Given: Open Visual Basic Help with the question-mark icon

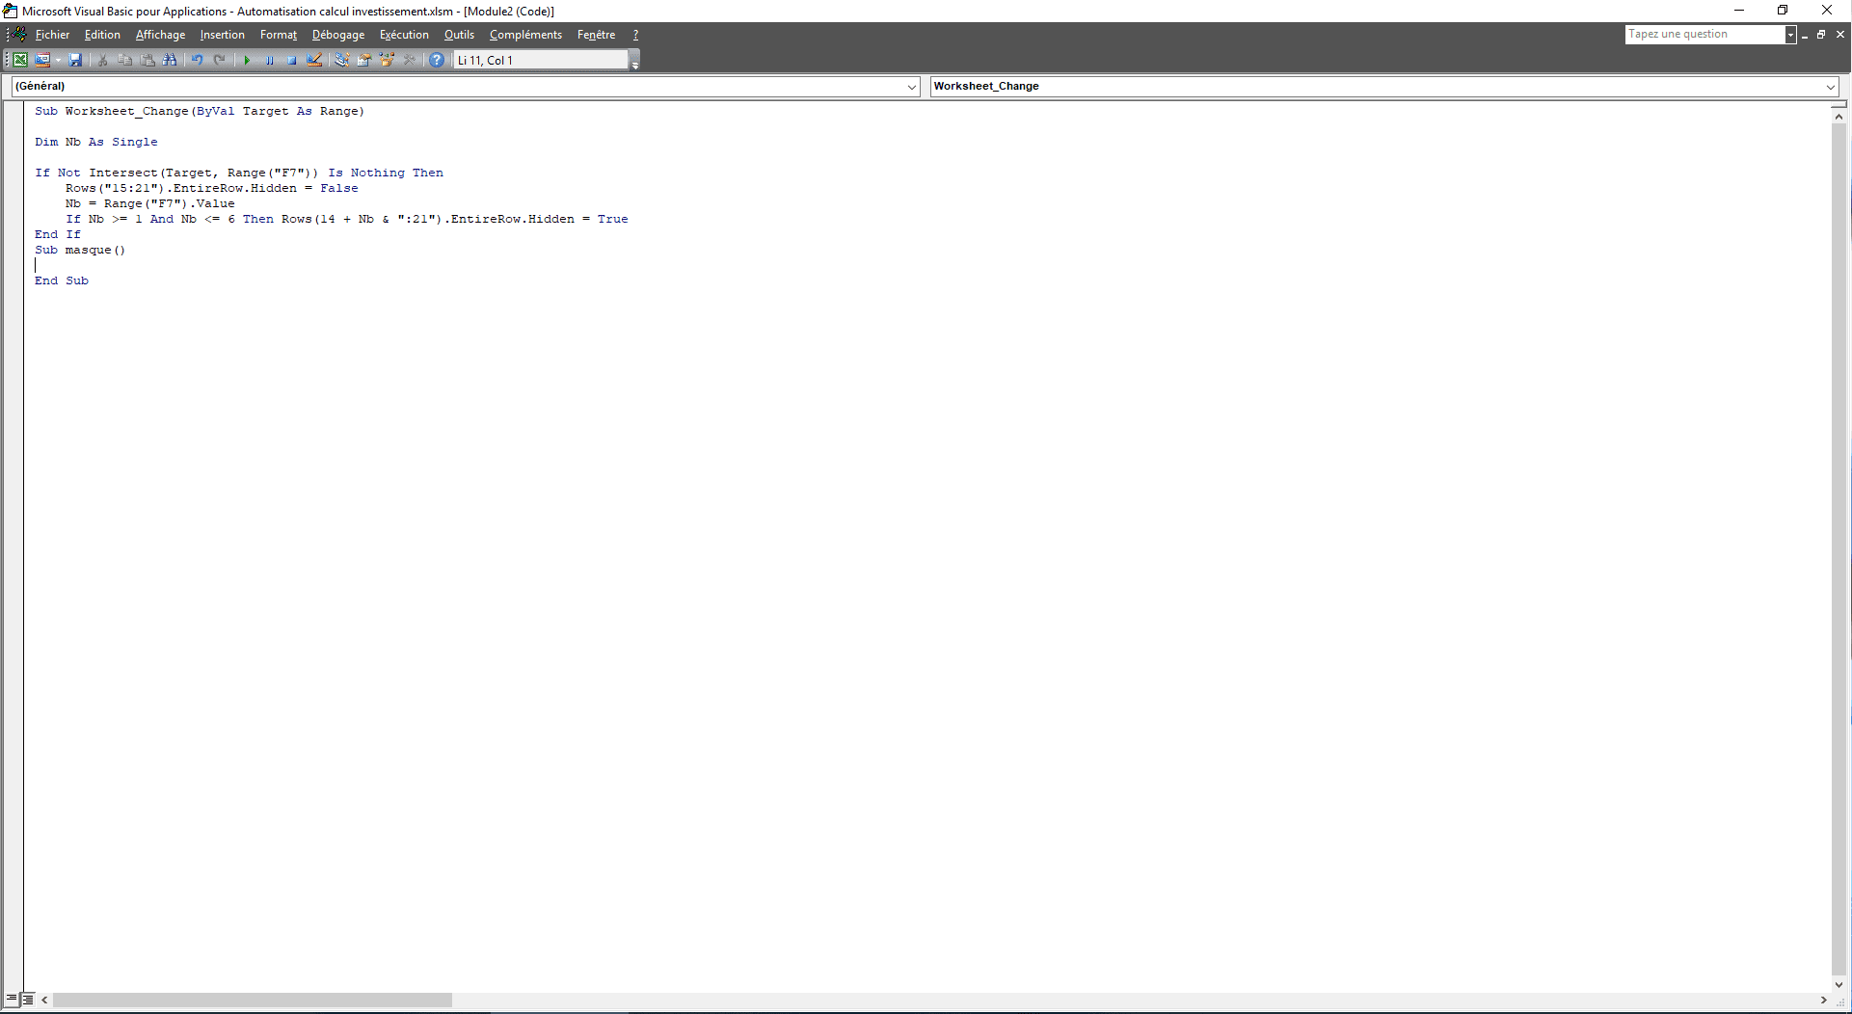Looking at the screenshot, I should (x=437, y=60).
